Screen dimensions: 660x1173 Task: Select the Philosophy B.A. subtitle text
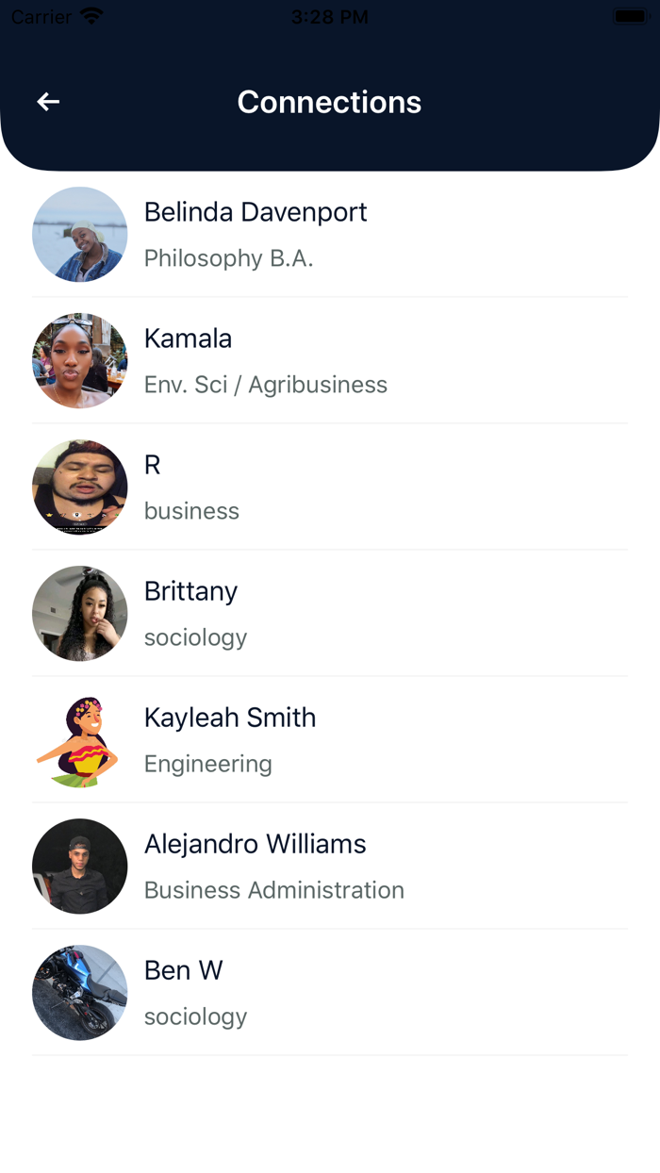point(228,257)
